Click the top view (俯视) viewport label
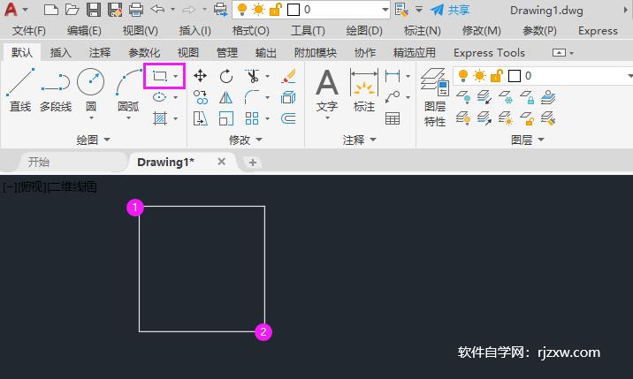 point(32,187)
